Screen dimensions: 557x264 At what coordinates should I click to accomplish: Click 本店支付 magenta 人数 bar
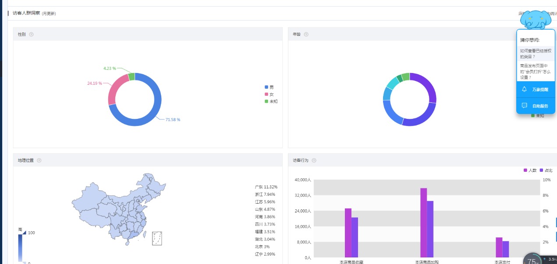(499, 247)
